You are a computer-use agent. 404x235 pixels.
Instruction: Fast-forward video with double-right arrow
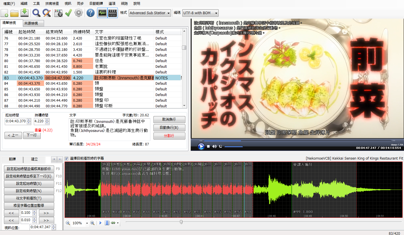(394, 140)
